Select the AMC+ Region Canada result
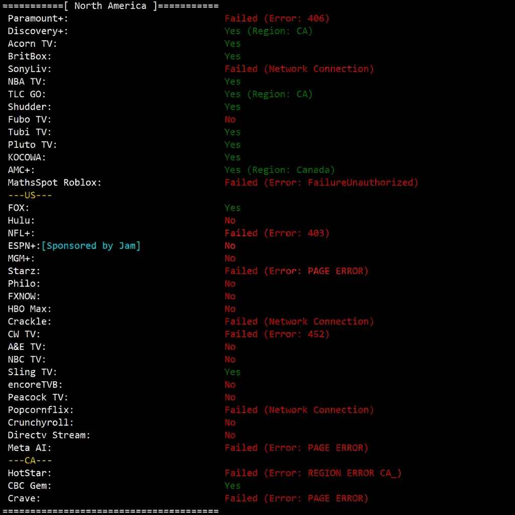The height and width of the screenshot is (515, 515). click(279, 169)
